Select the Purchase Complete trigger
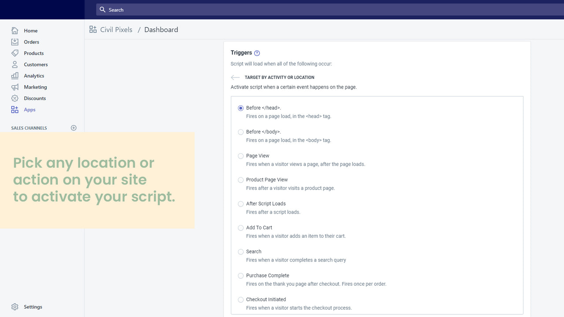Image resolution: width=564 pixels, height=317 pixels. (241, 276)
